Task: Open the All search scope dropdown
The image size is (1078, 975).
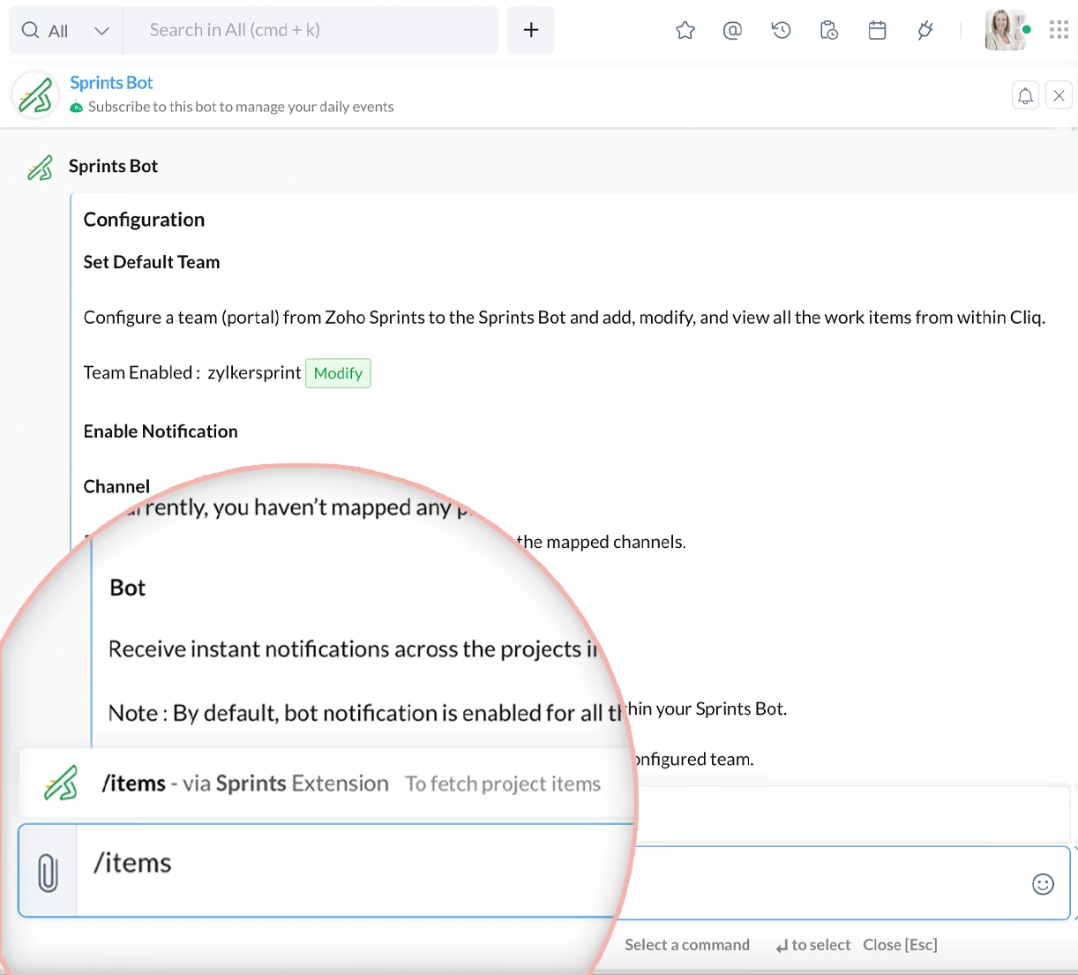Action: 66,30
